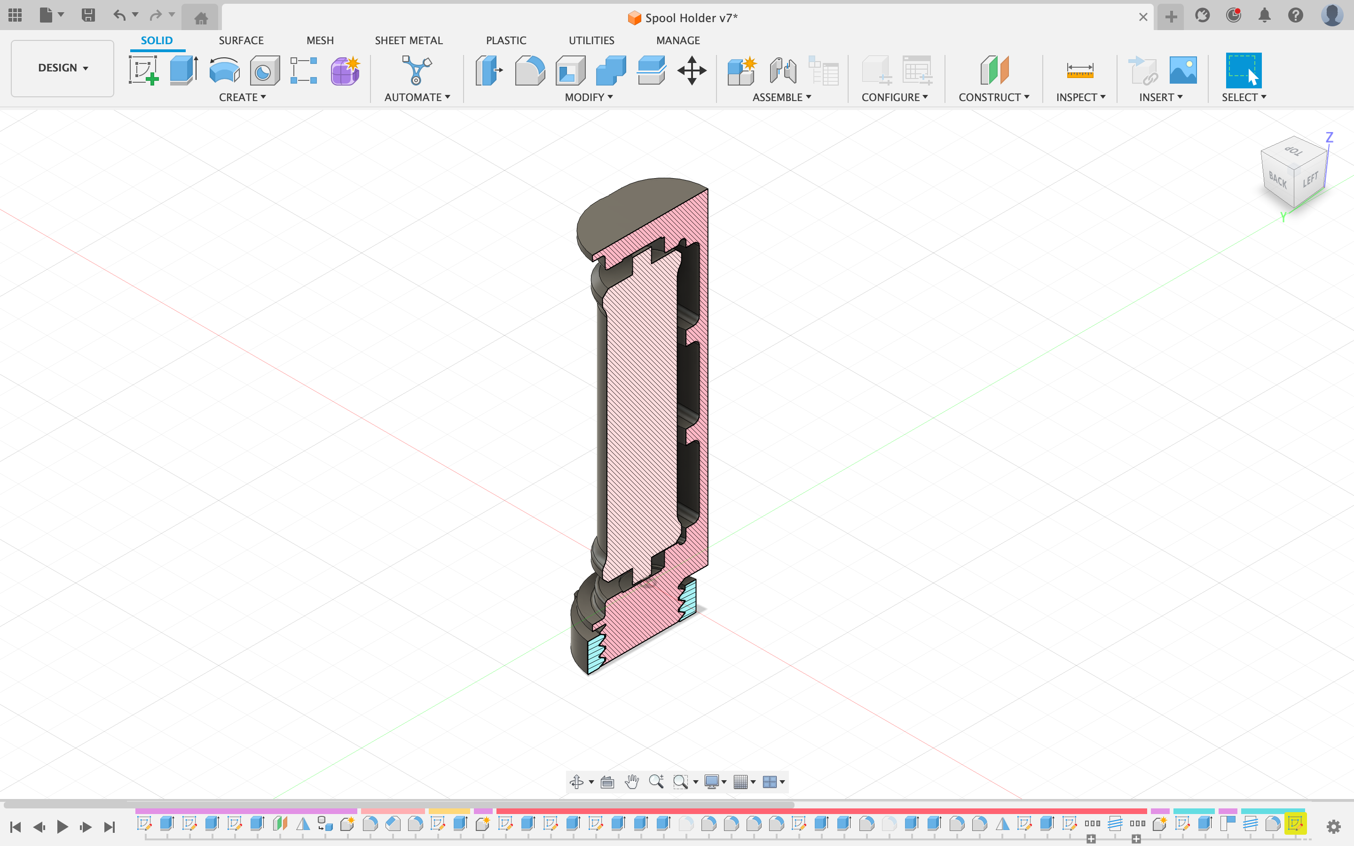This screenshot has width=1354, height=846.
Task: Click the Fillet tool icon
Action: [x=529, y=70]
